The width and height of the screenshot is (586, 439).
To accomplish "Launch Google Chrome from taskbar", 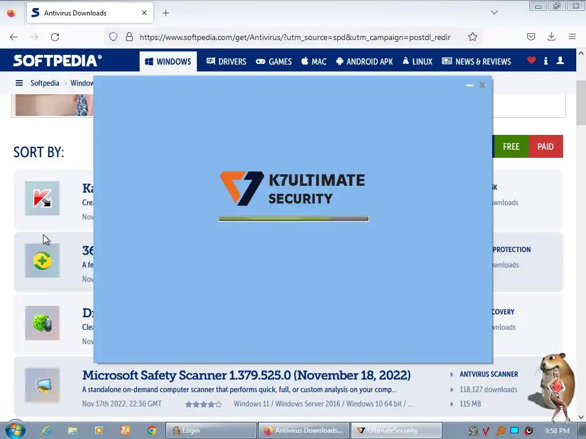I will point(152,430).
